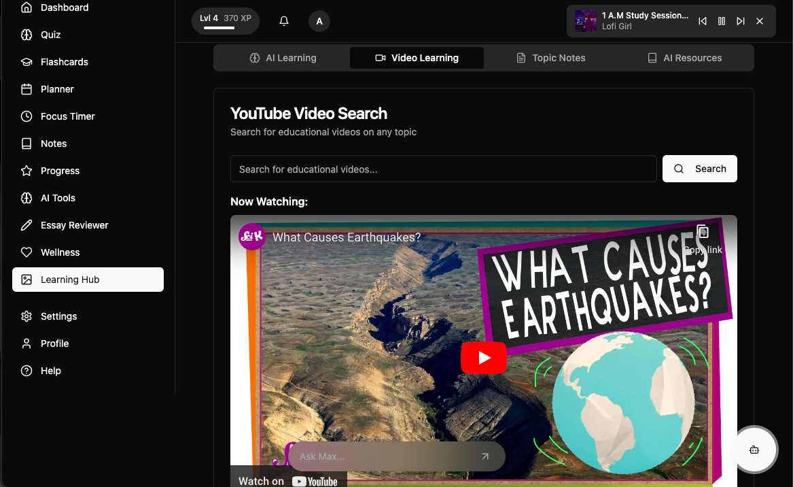This screenshot has width=793, height=487.
Task: Click the video title 'What Causes Earthquakes?'
Action: coord(347,237)
